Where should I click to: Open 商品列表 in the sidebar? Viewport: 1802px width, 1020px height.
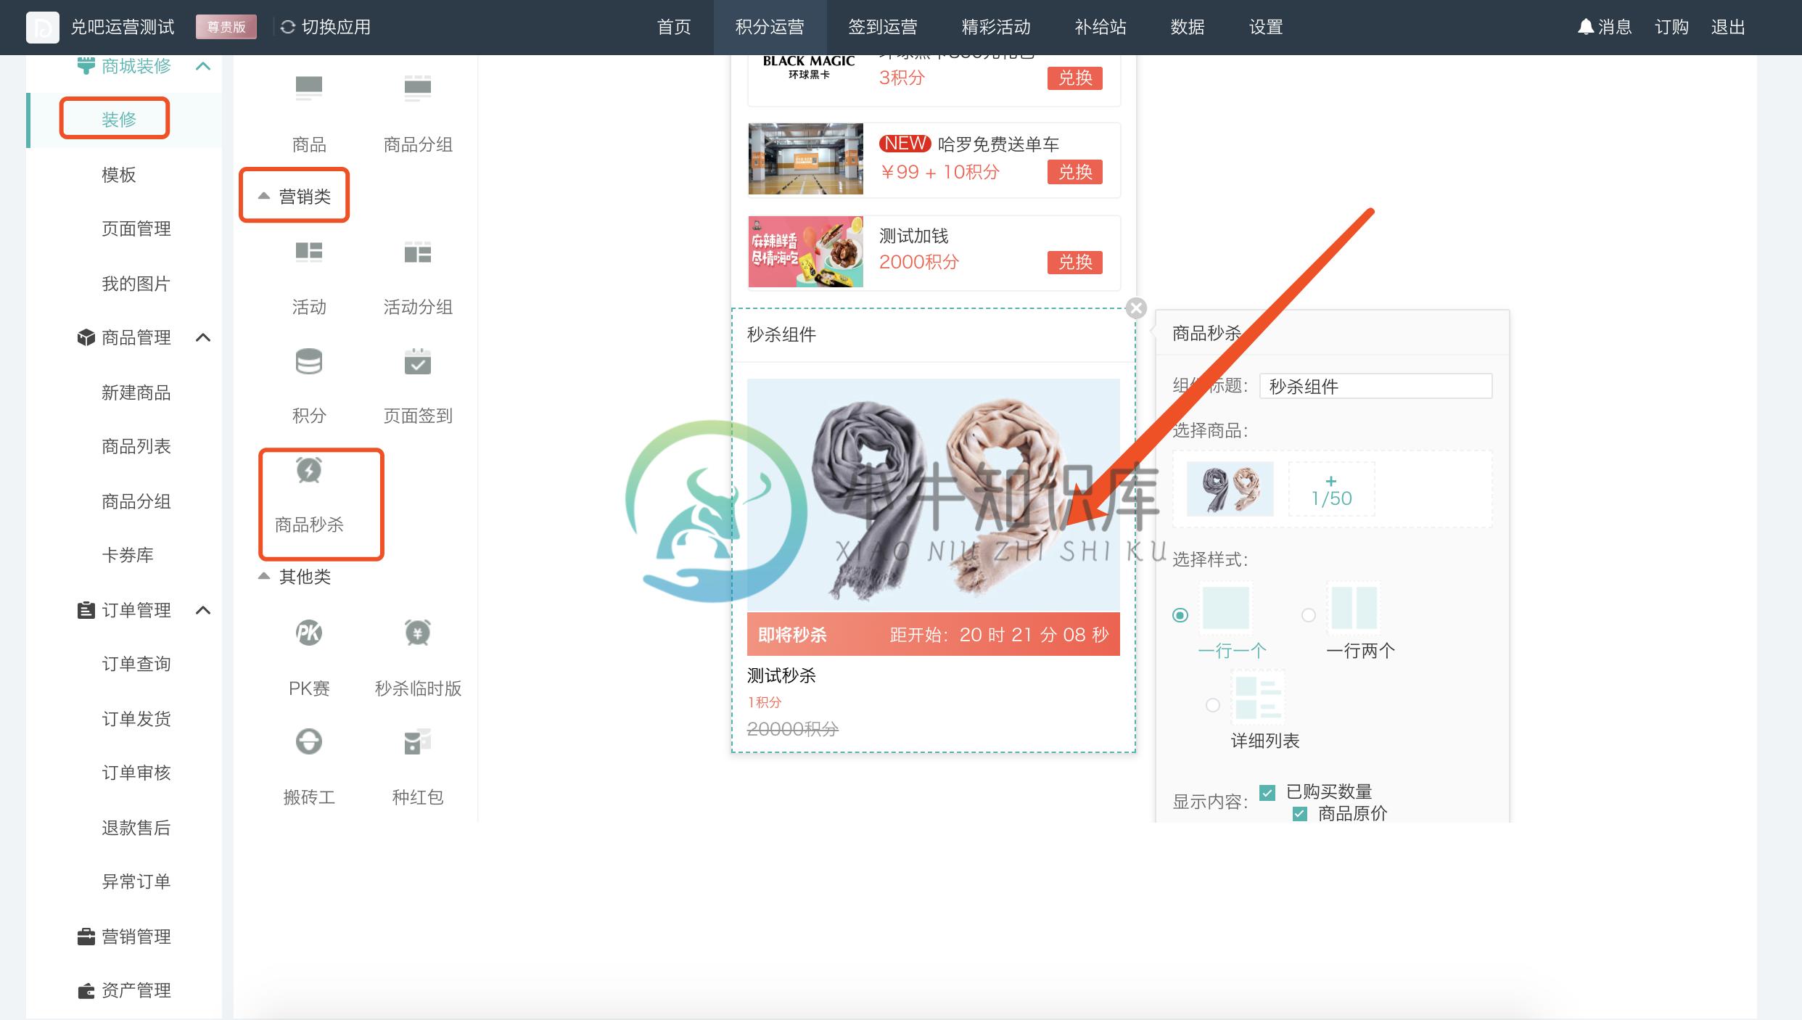point(136,446)
